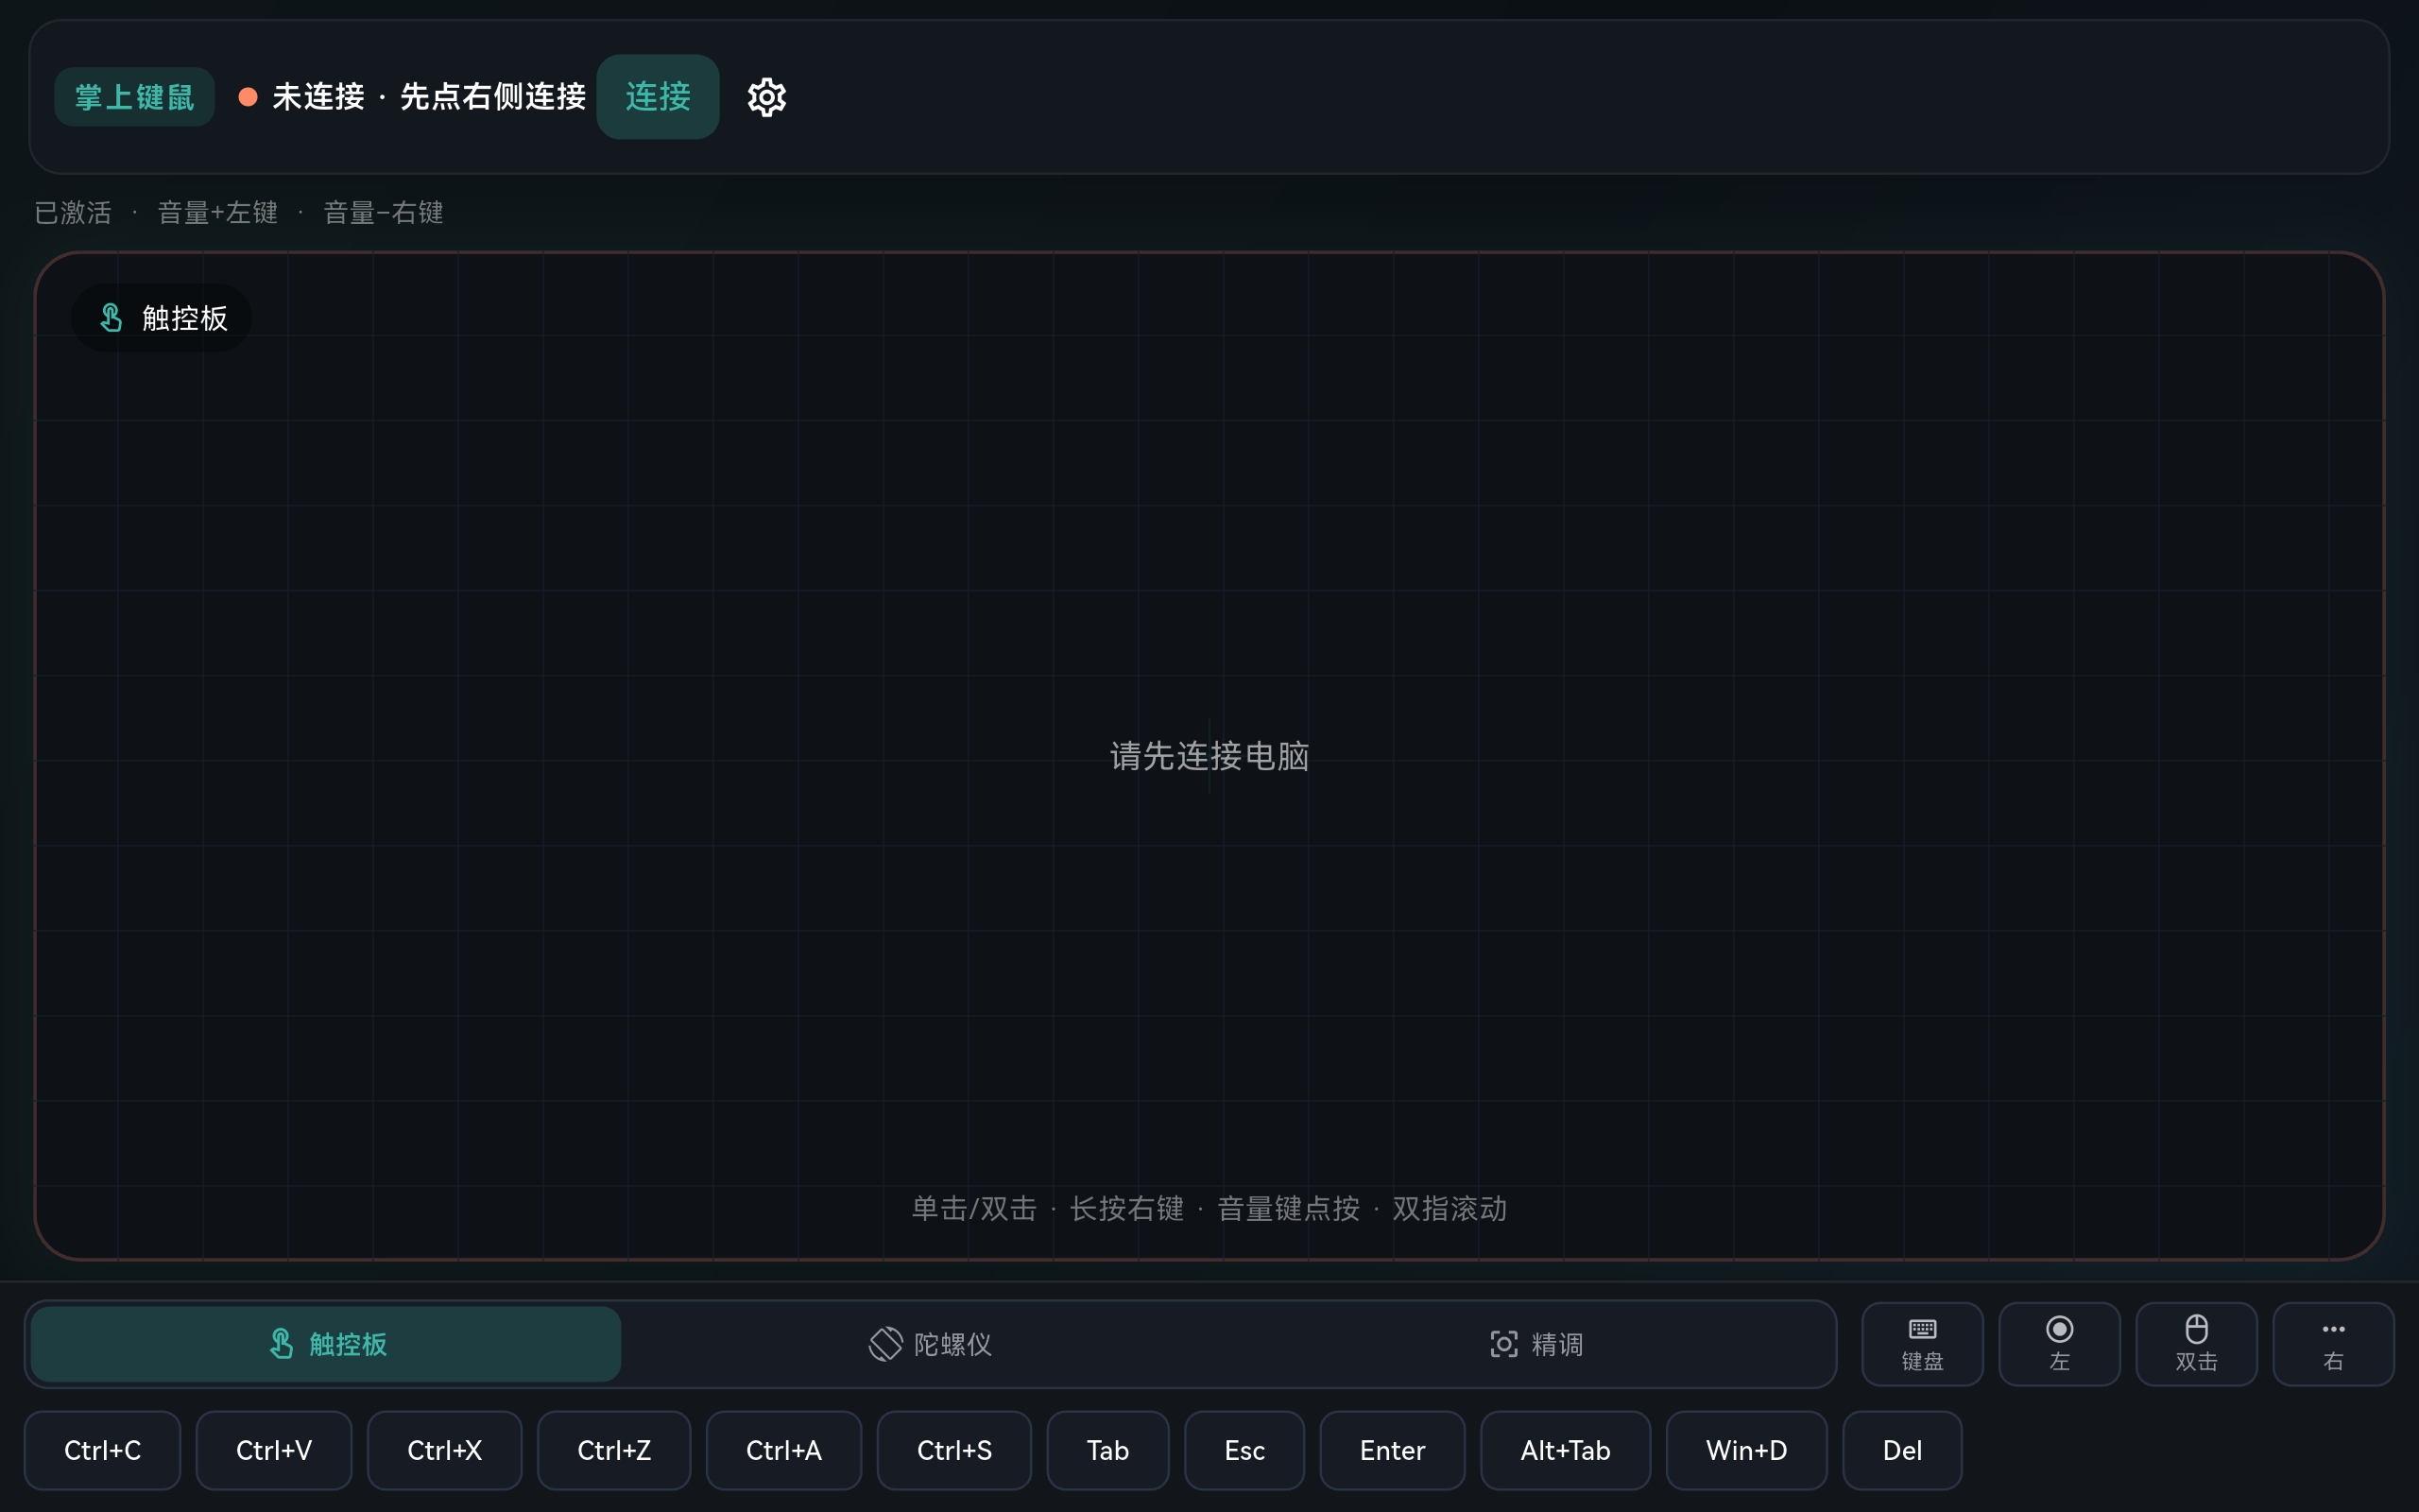Click the orange disconnected status dot
This screenshot has height=1512, width=2419.
[x=248, y=97]
